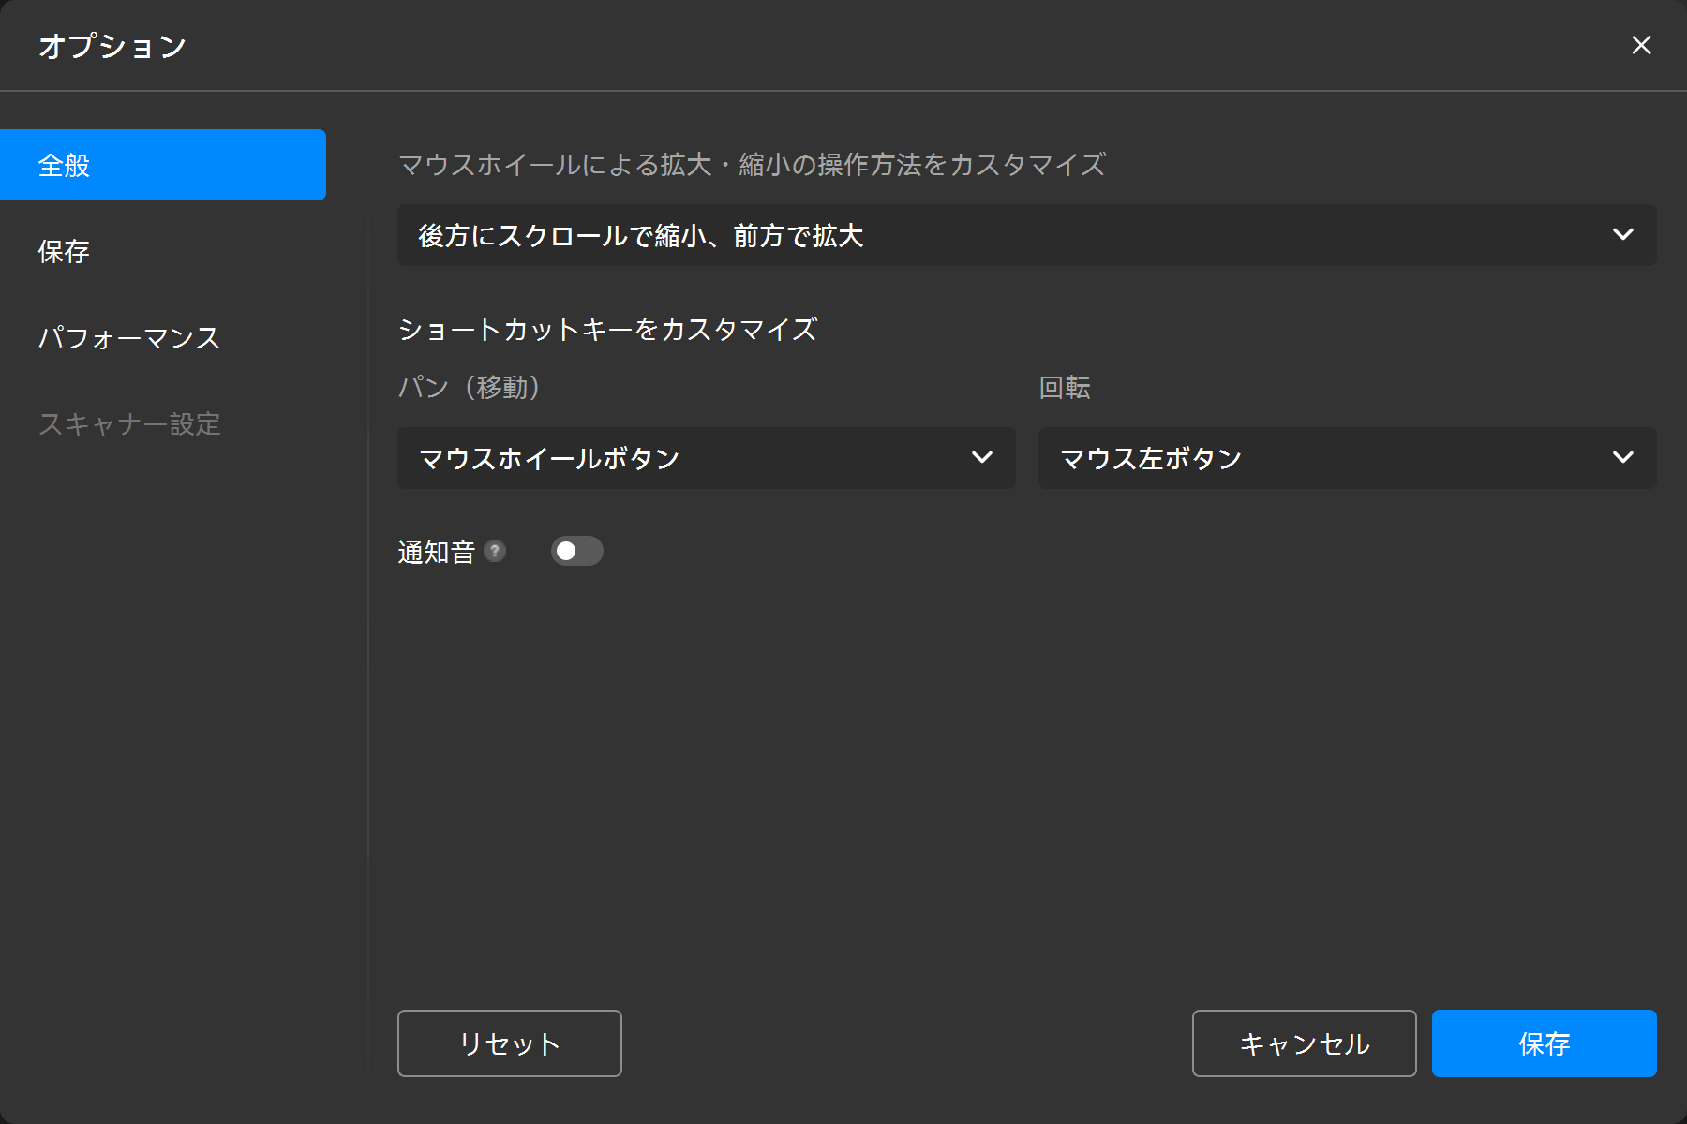Click the 回転 label above the dropdown

coord(1064,387)
